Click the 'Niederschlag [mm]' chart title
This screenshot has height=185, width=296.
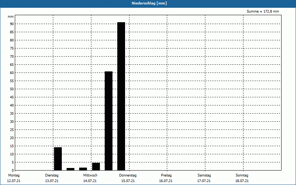coord(149,3)
